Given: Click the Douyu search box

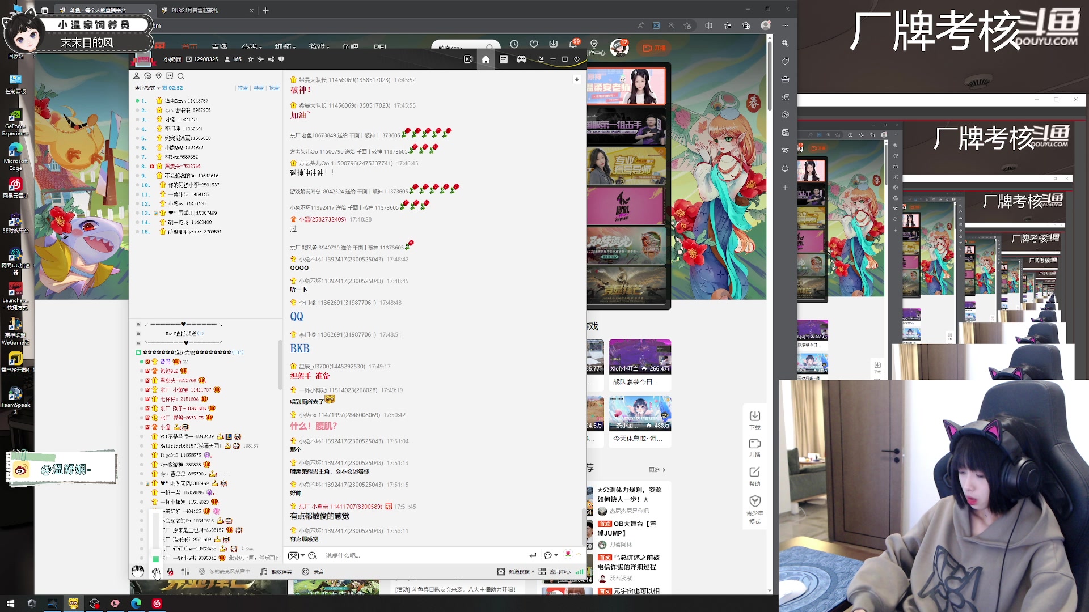Looking at the screenshot, I should click(x=465, y=45).
